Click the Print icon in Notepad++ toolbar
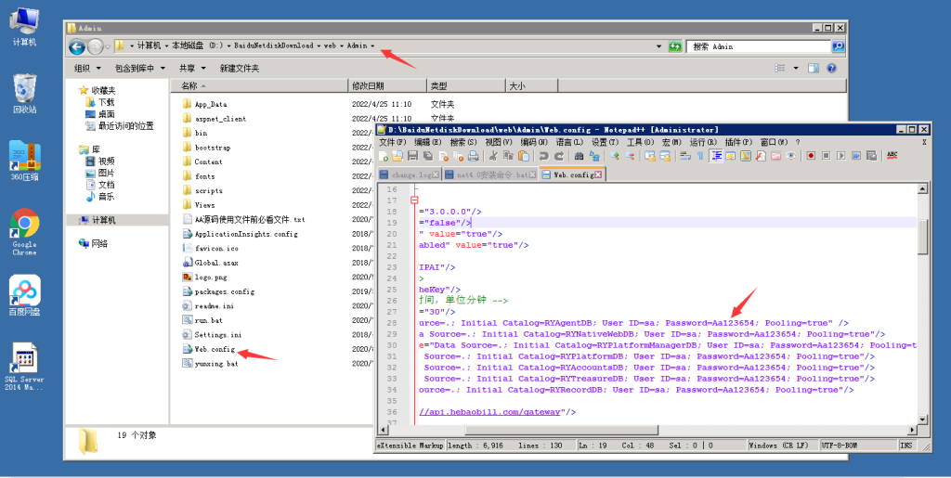 [473, 156]
